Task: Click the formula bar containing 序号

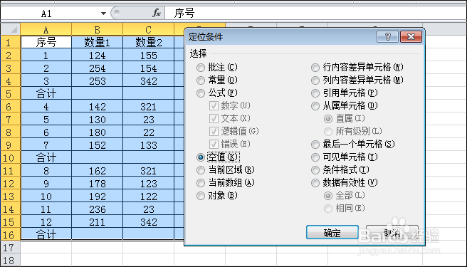Action: pos(315,13)
